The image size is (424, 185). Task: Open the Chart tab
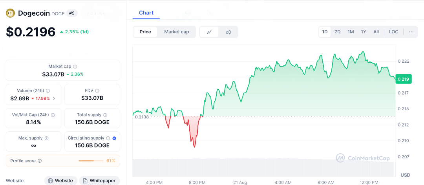tap(146, 13)
